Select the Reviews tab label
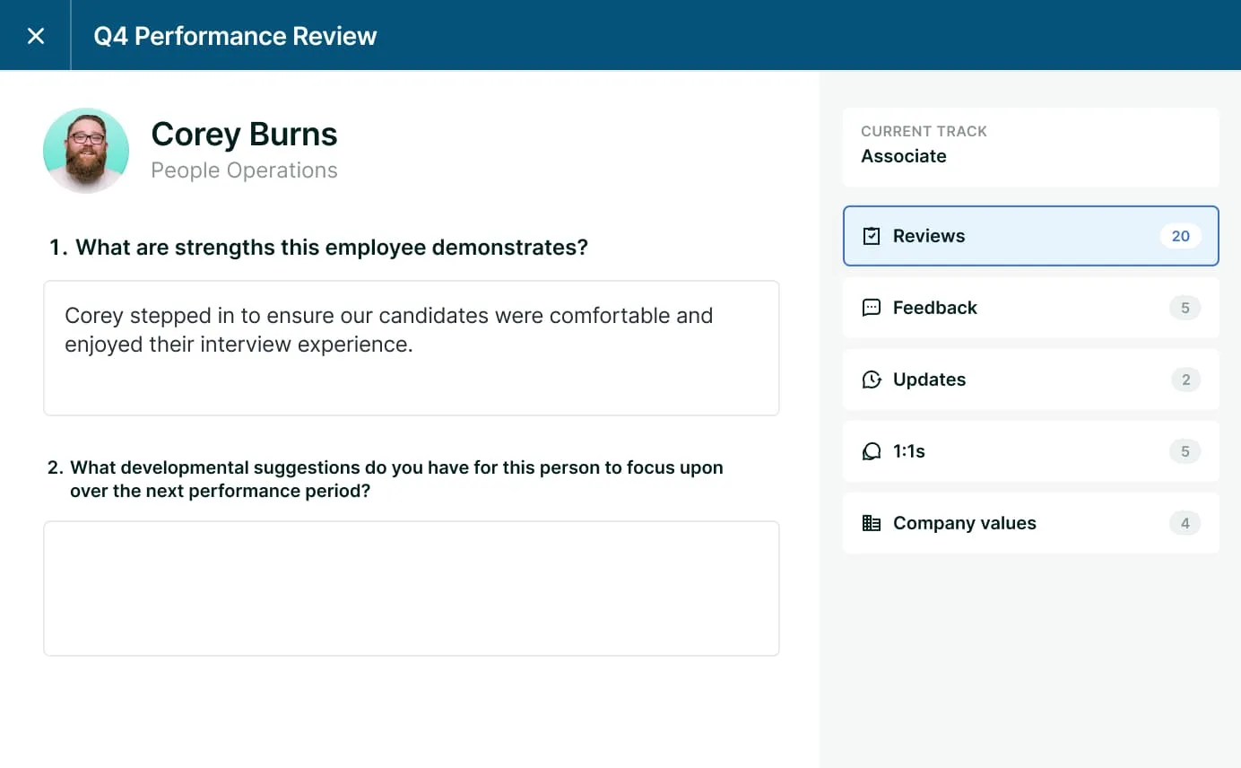The height and width of the screenshot is (768, 1241). (x=929, y=236)
